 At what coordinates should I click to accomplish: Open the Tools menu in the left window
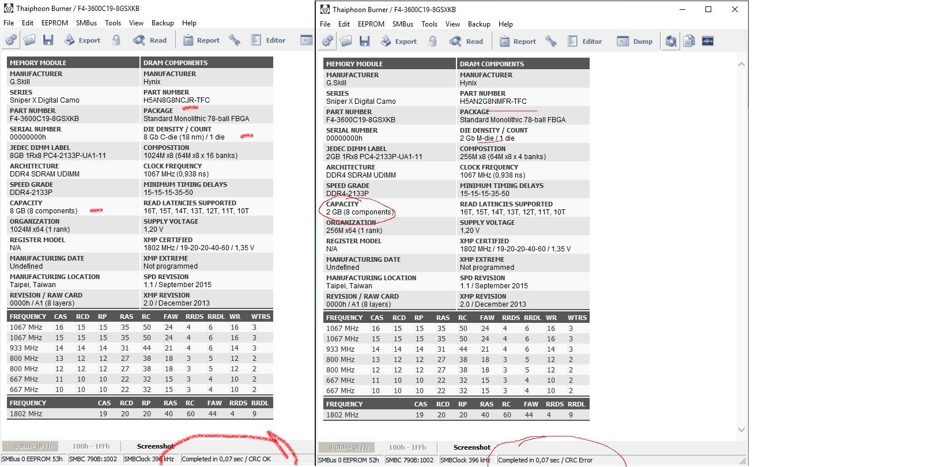(x=113, y=23)
